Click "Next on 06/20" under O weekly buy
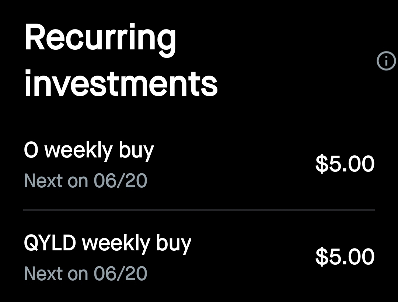398x302 pixels. point(85,181)
